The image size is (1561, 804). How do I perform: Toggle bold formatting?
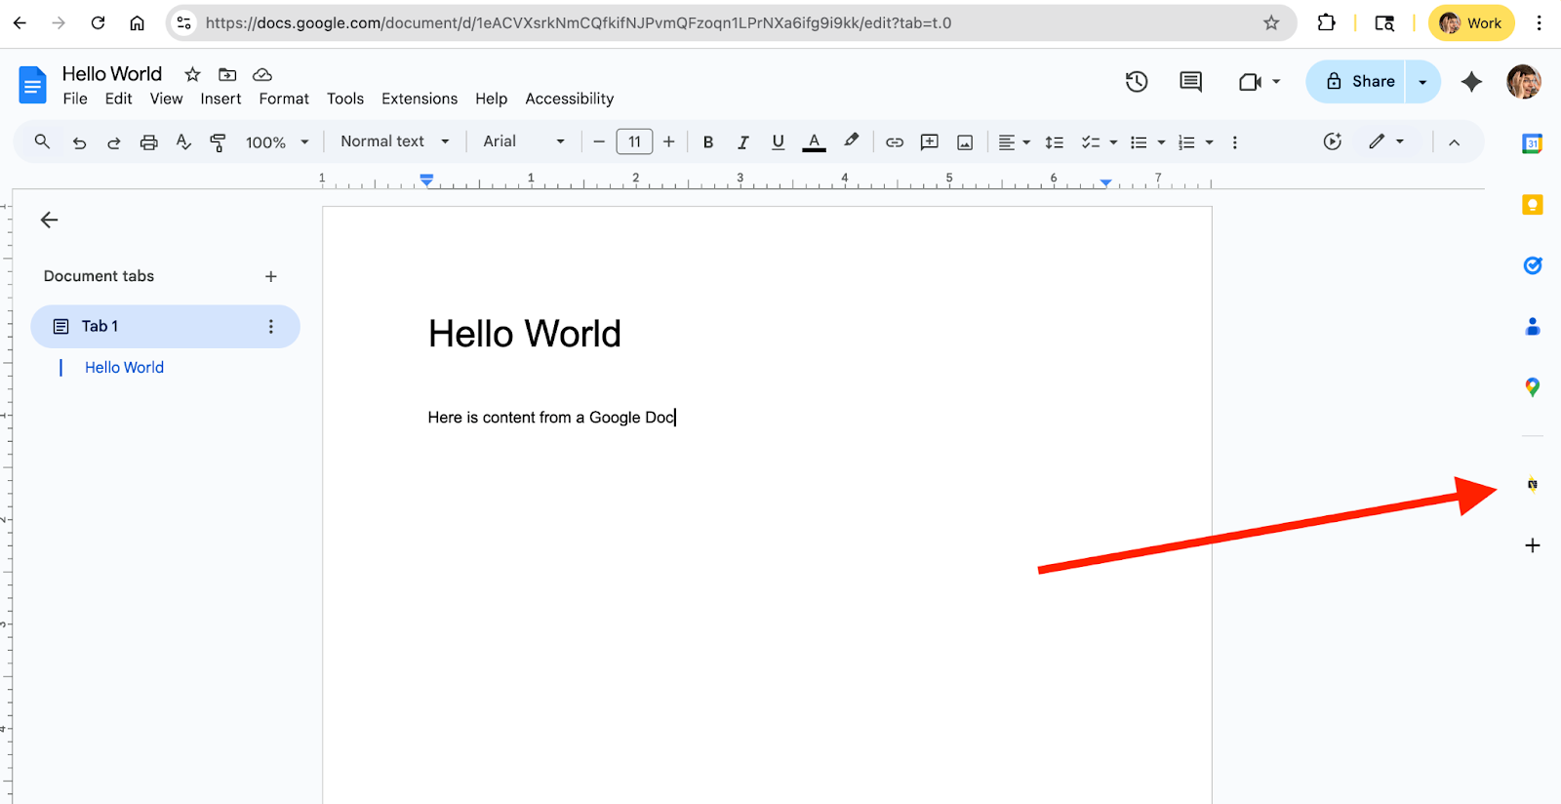pos(708,142)
